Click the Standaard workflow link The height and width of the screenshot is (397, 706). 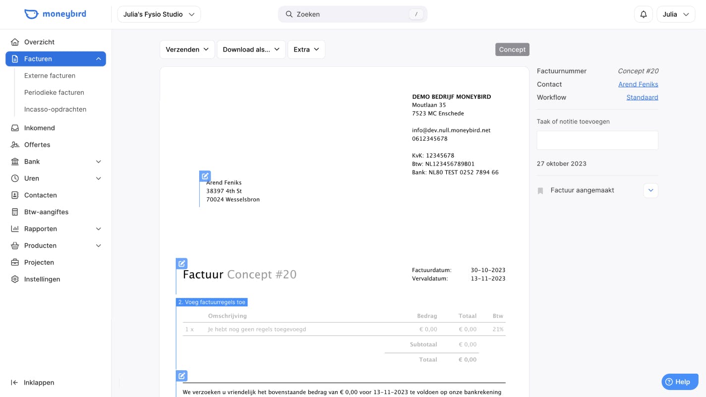click(x=642, y=97)
